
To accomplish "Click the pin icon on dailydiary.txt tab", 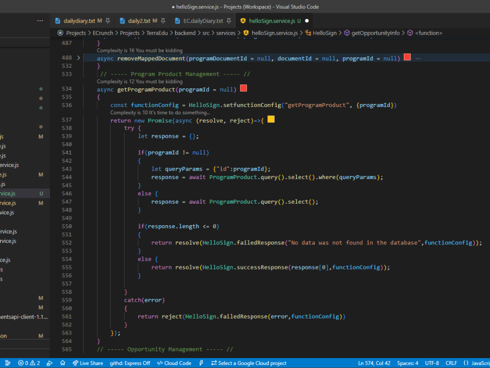I will click(108, 21).
